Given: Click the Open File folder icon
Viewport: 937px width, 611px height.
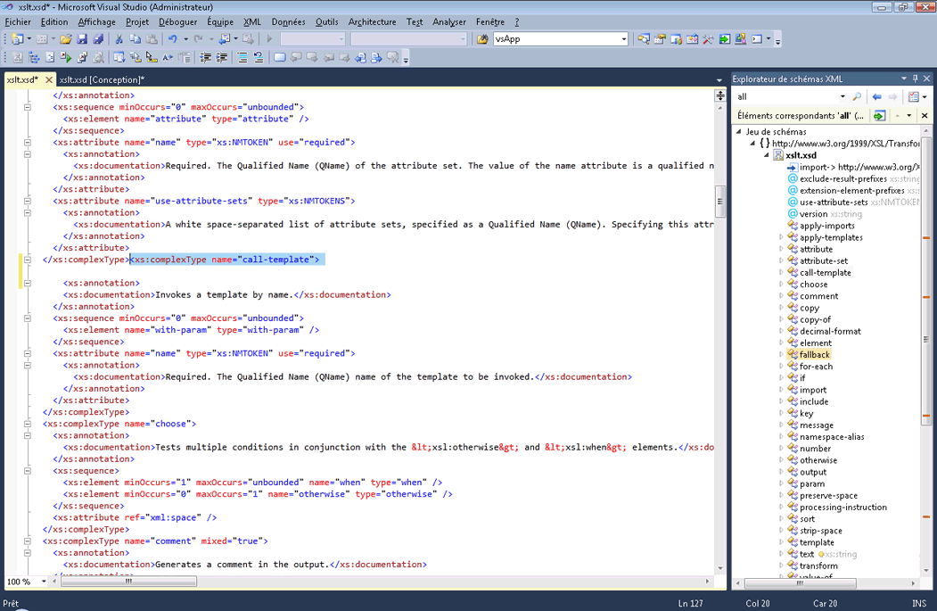Looking at the screenshot, I should pos(66,39).
